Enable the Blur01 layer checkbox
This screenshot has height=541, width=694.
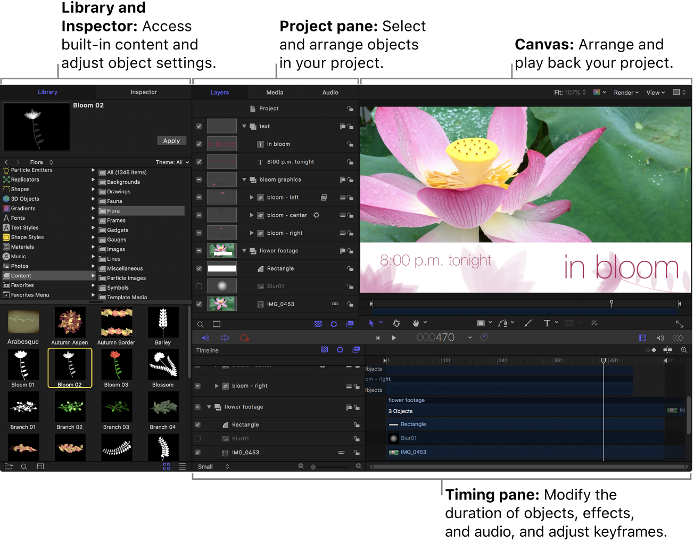click(x=199, y=286)
